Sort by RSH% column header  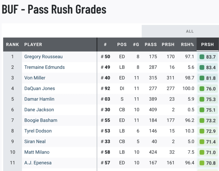tap(187, 44)
